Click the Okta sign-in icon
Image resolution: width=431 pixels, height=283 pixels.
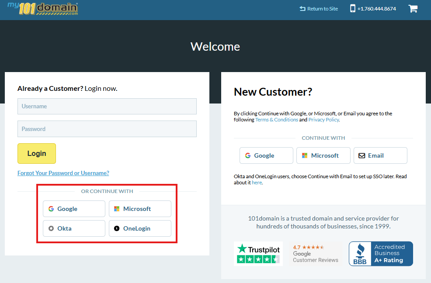[51, 228]
